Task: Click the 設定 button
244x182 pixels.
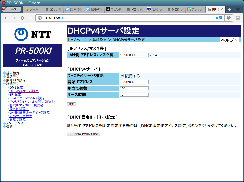Action: pyautogui.click(x=71, y=105)
